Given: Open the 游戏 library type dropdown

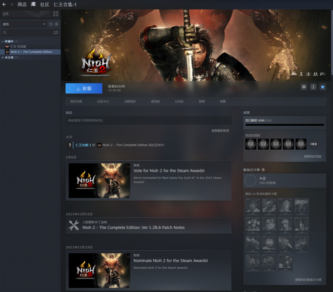Looking at the screenshot, I should 24,24.
